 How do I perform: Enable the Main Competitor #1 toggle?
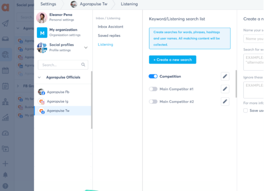pyautogui.click(x=153, y=89)
